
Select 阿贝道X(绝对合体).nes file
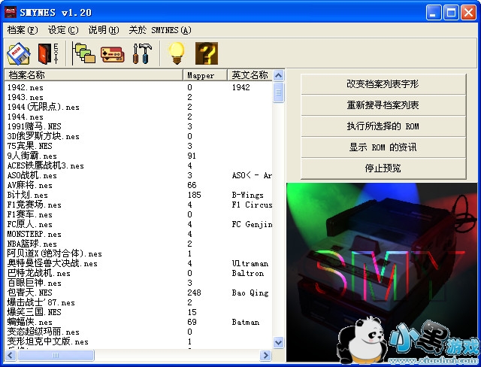54,253
